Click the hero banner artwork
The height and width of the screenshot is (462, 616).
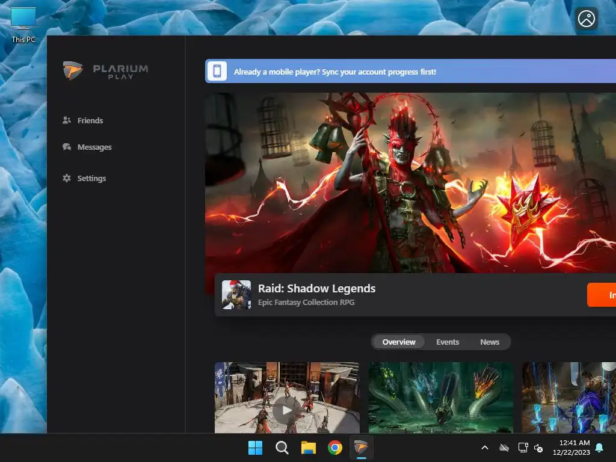[x=410, y=183]
